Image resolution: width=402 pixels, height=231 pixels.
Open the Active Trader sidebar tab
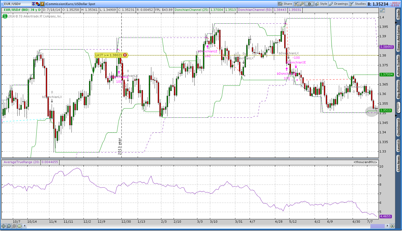(x=398, y=65)
